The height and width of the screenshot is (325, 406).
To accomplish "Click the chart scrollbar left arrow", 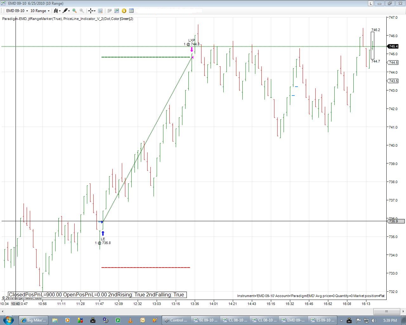I will pyautogui.click(x=3, y=311).
